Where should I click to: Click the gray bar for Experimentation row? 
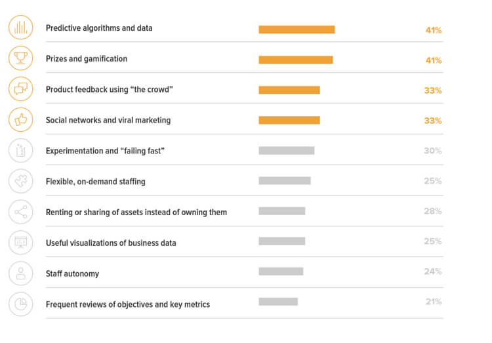(287, 151)
